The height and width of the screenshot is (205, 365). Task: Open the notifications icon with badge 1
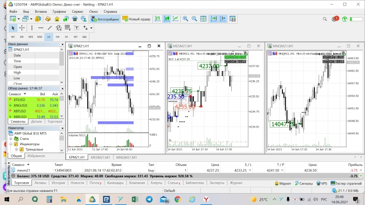click(335, 19)
